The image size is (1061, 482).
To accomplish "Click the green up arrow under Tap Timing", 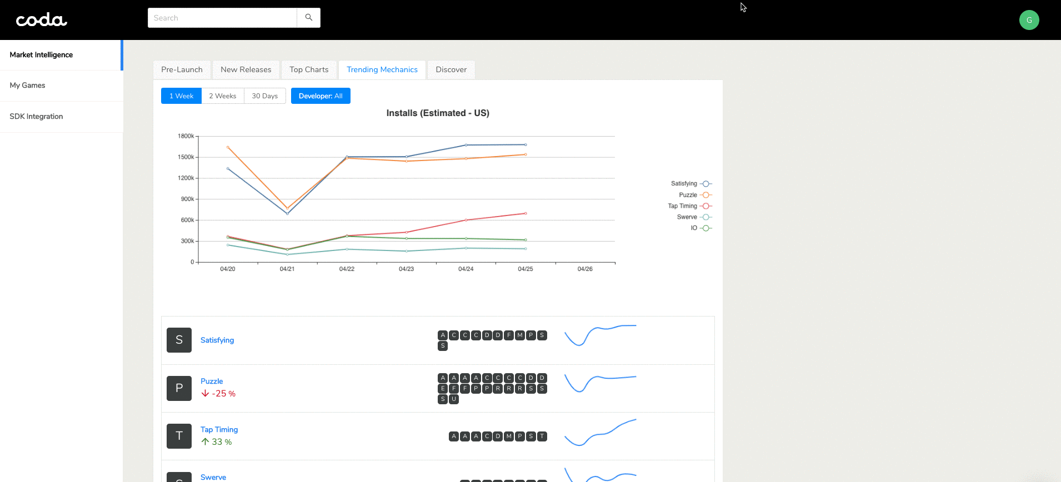I will [x=205, y=441].
